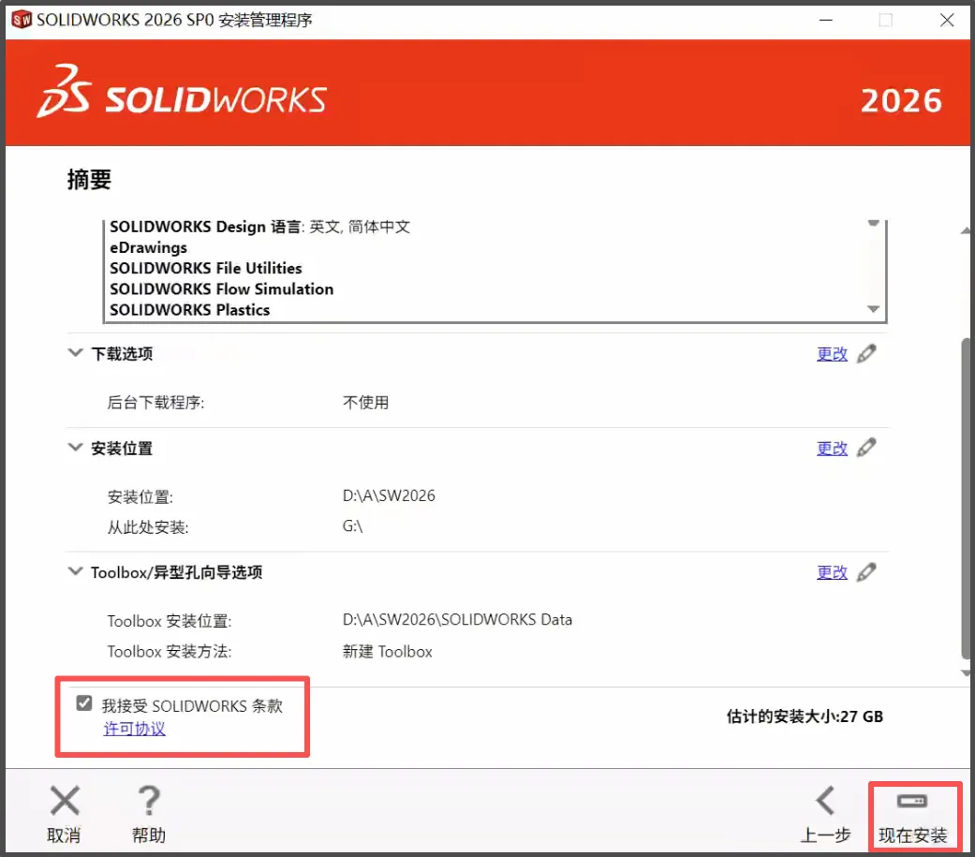Click the 估计的安装大小:27 GB text
The width and height of the screenshot is (975, 857).
[805, 717]
